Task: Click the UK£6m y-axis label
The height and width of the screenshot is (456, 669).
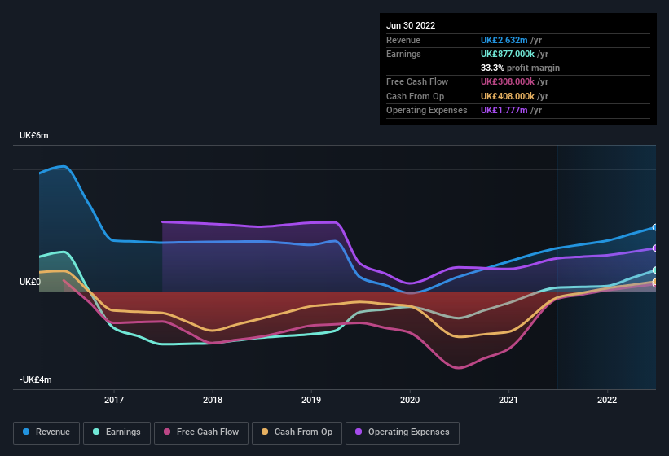Action: [x=34, y=135]
